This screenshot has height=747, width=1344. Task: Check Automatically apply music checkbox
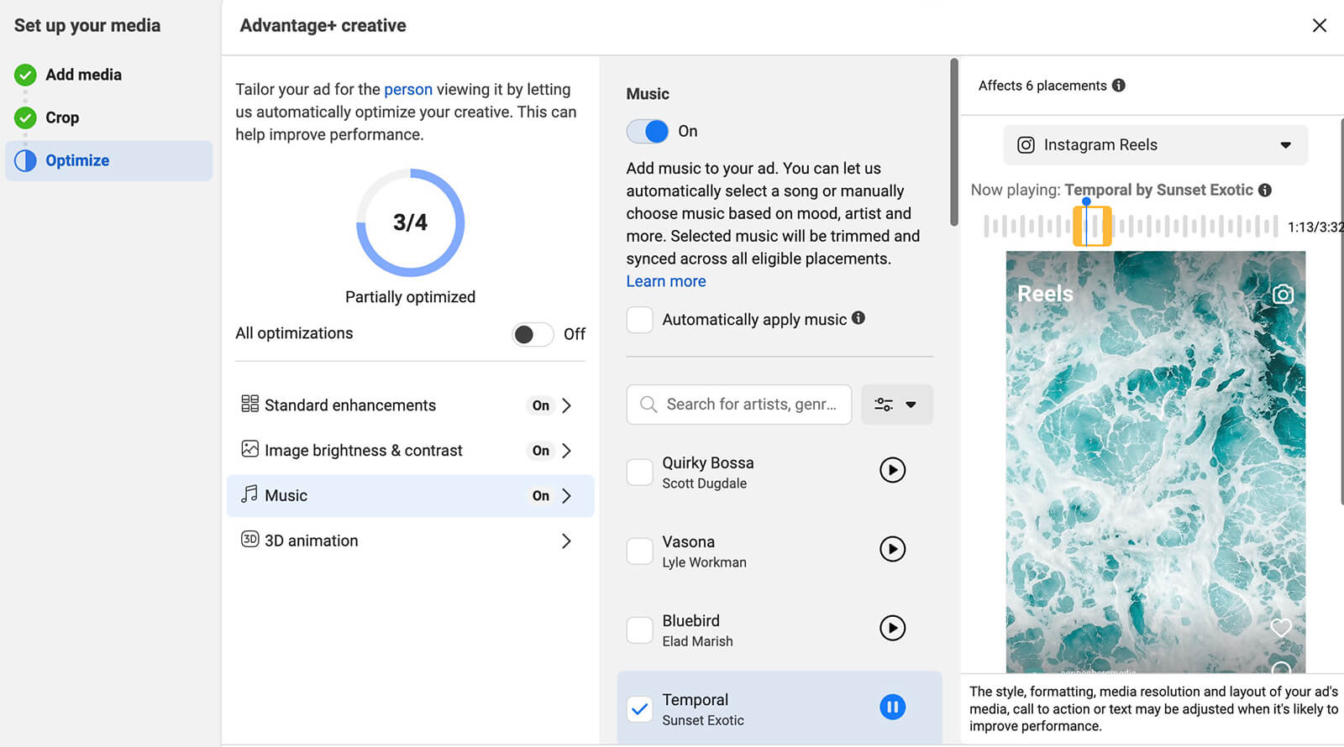(640, 320)
